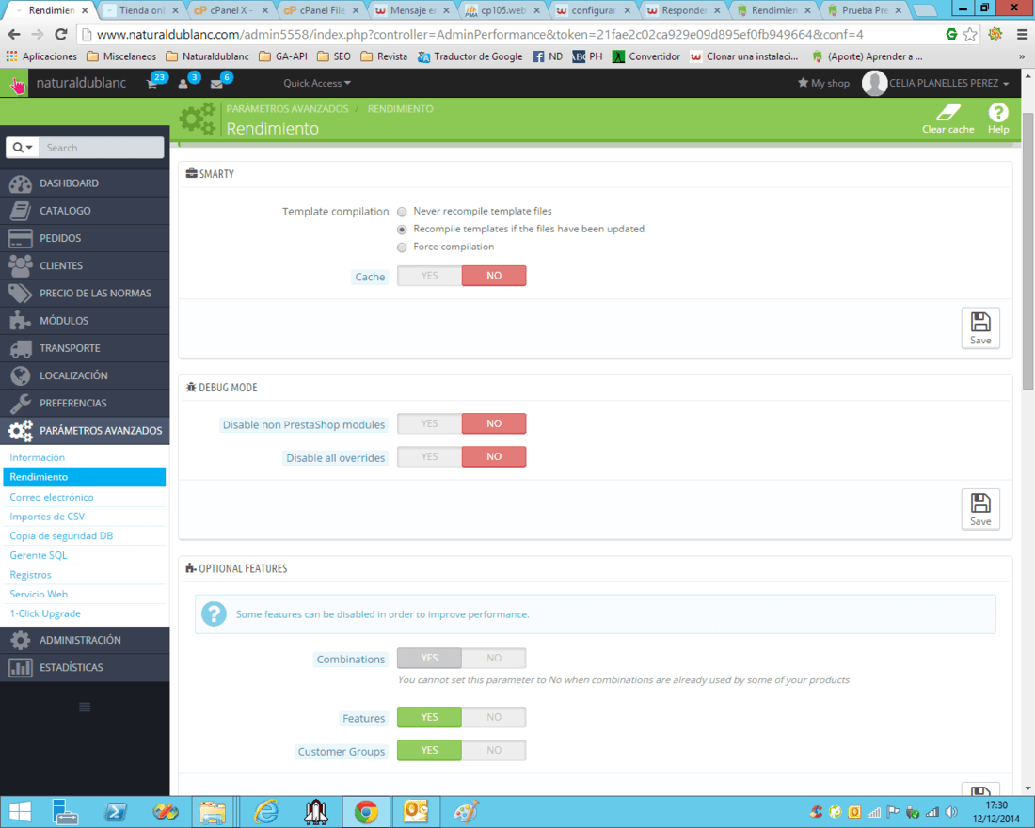Open the Revista bookmarks folder
The height and width of the screenshot is (828, 1035).
(384, 56)
